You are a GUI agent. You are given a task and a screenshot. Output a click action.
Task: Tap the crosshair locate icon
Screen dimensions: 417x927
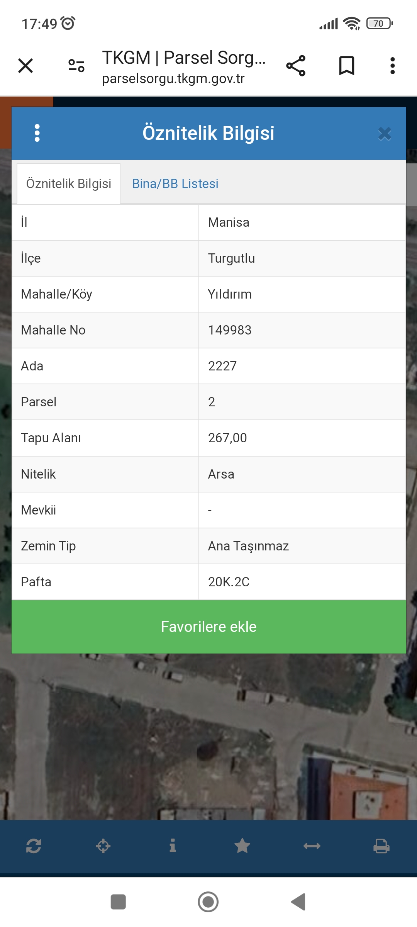click(103, 846)
